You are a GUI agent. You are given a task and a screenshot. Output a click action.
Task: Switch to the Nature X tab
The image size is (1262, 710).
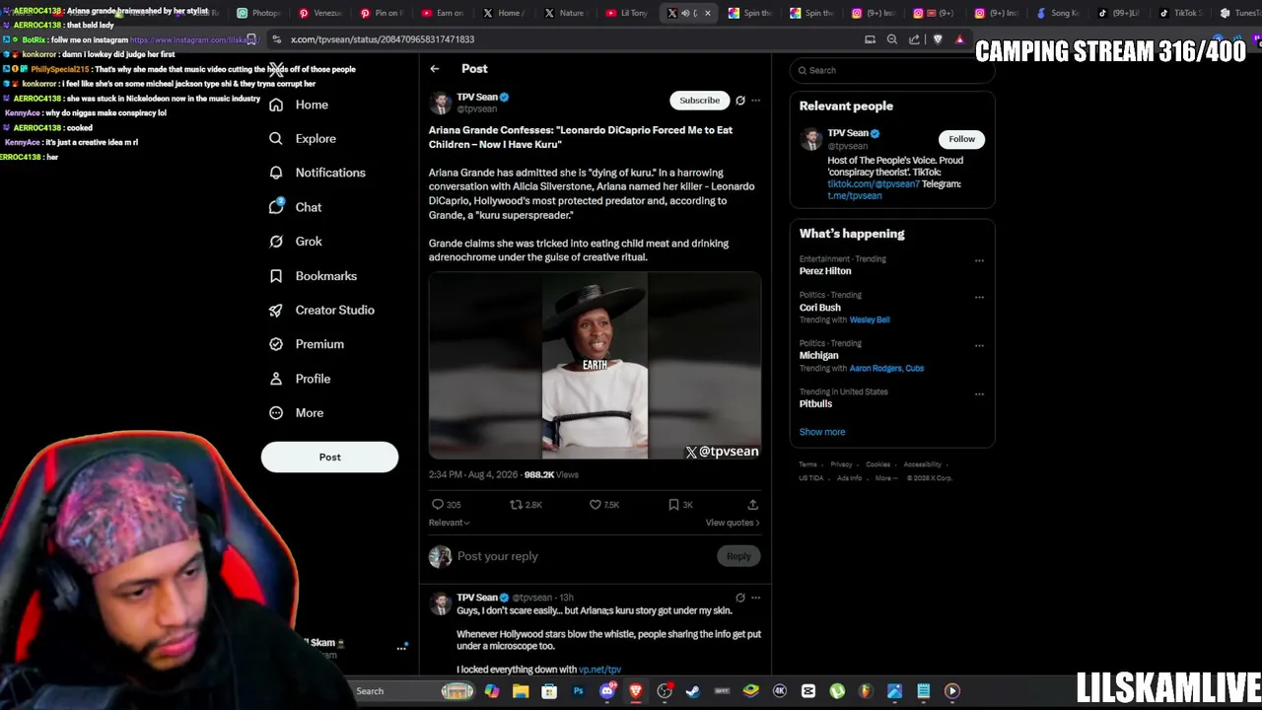coord(563,13)
